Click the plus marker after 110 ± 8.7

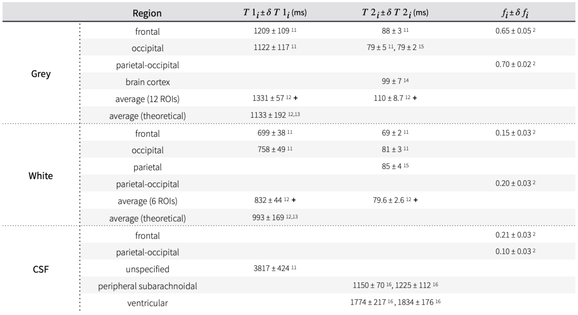point(415,99)
